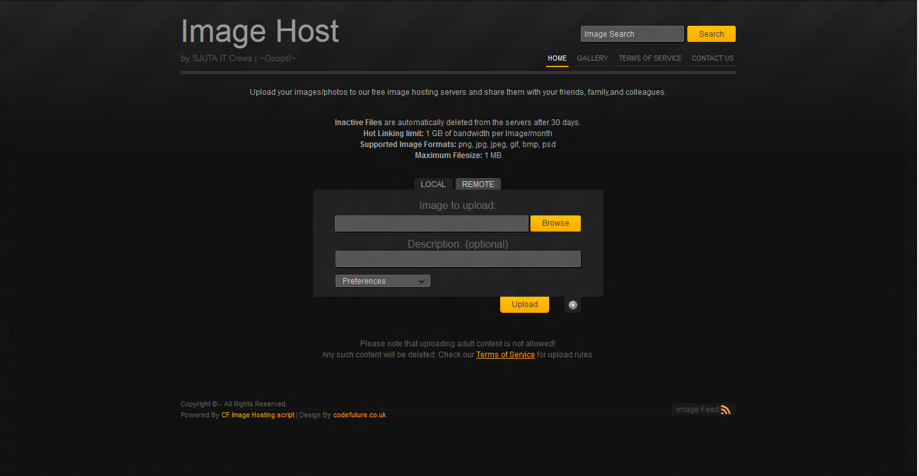Click the Preferences dropdown arrow icon
The width and height of the screenshot is (919, 476).
(x=423, y=281)
